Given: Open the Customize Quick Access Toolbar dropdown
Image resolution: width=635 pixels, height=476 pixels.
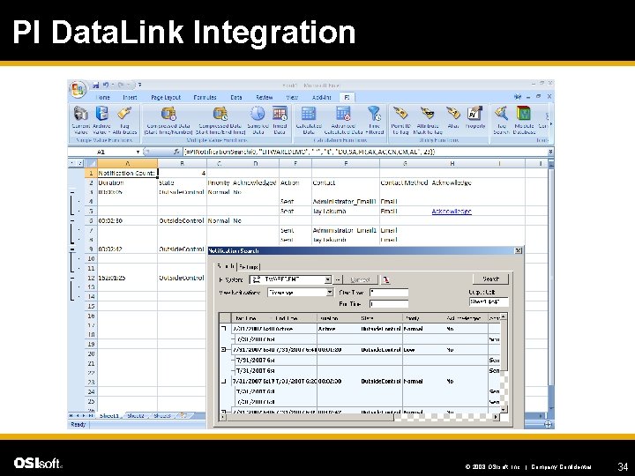Looking at the screenshot, I should pyautogui.click(x=139, y=85).
